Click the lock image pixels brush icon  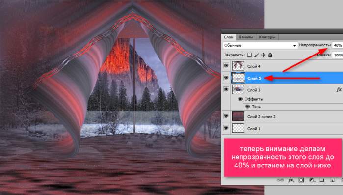256,55
